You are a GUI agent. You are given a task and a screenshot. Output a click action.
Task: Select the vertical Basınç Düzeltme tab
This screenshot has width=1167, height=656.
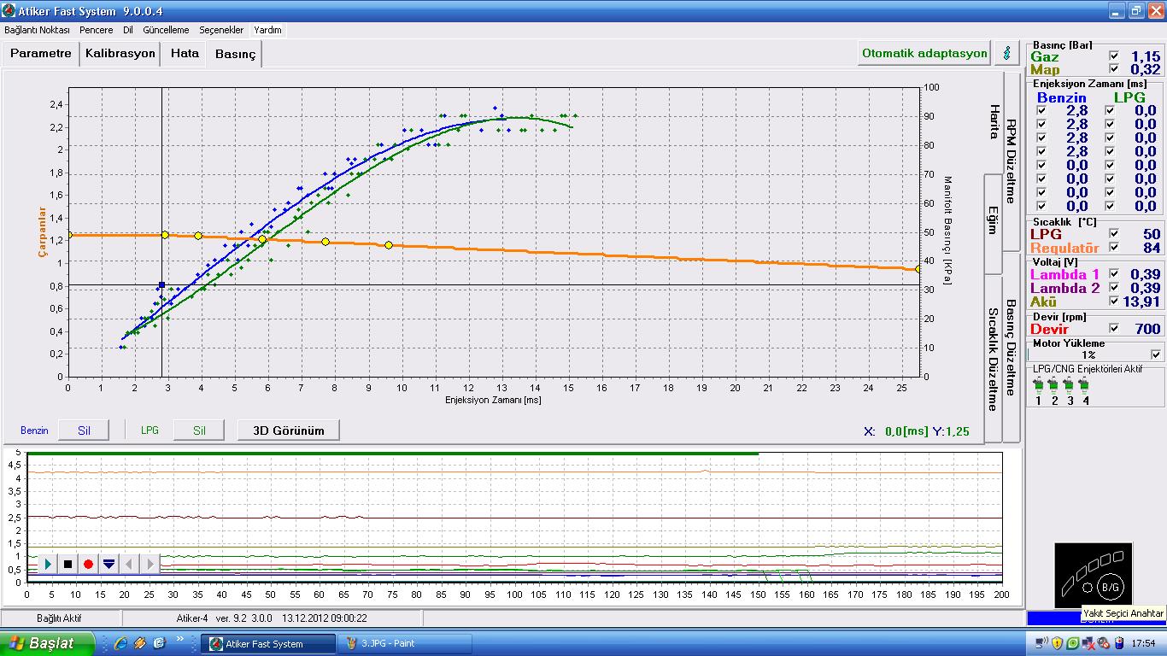pyautogui.click(x=1012, y=347)
